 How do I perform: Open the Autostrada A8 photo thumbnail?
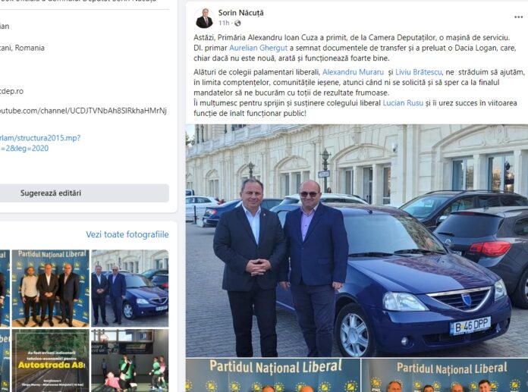pos(51,361)
